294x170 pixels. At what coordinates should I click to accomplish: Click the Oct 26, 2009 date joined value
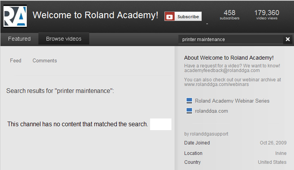pos(273,143)
